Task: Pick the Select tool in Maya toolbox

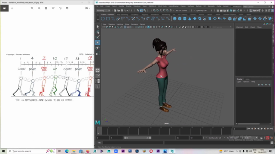Action: click(98, 27)
